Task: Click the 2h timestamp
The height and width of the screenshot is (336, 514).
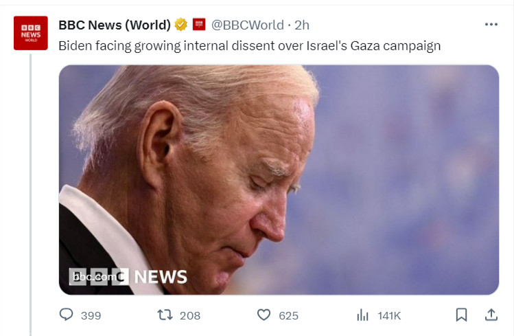Action: [301, 25]
